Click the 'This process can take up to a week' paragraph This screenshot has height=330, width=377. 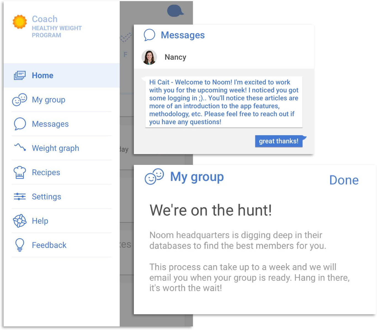coord(249,277)
